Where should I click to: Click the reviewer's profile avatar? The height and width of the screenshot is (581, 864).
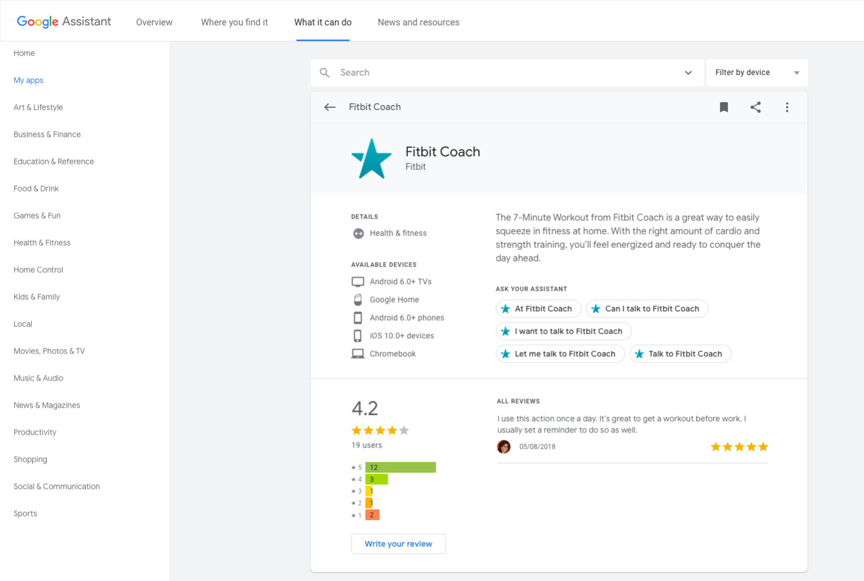pyautogui.click(x=503, y=447)
